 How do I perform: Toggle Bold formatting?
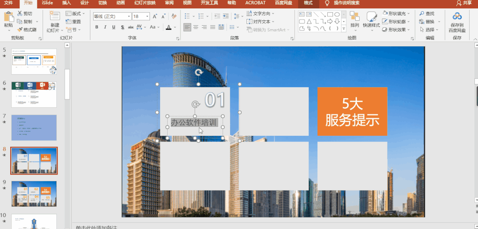97,27
